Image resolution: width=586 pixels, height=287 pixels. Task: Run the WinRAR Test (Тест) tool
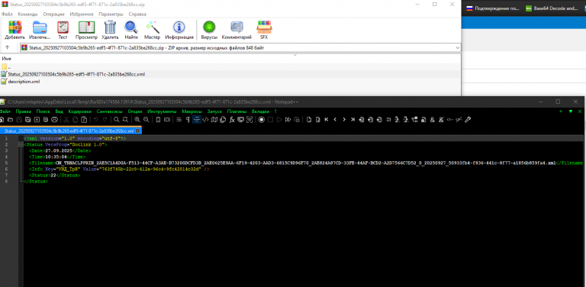[63, 30]
